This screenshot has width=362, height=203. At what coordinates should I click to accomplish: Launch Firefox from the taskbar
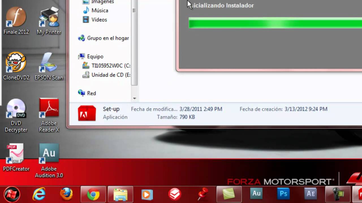[x=66, y=194]
